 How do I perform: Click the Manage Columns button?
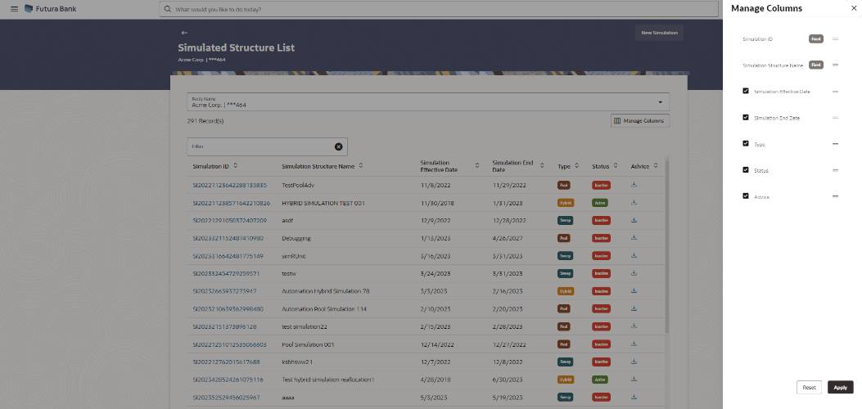(640, 121)
